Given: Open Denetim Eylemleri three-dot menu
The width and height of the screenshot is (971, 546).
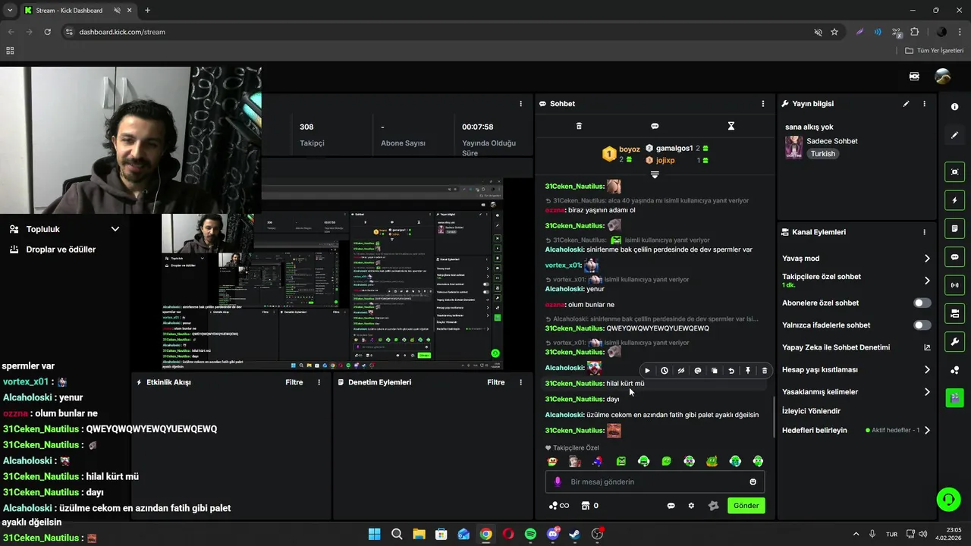Looking at the screenshot, I should [x=520, y=382].
